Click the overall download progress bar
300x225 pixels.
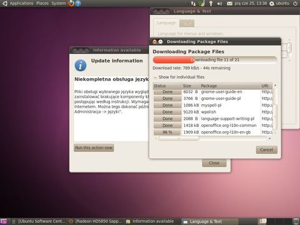point(215,60)
